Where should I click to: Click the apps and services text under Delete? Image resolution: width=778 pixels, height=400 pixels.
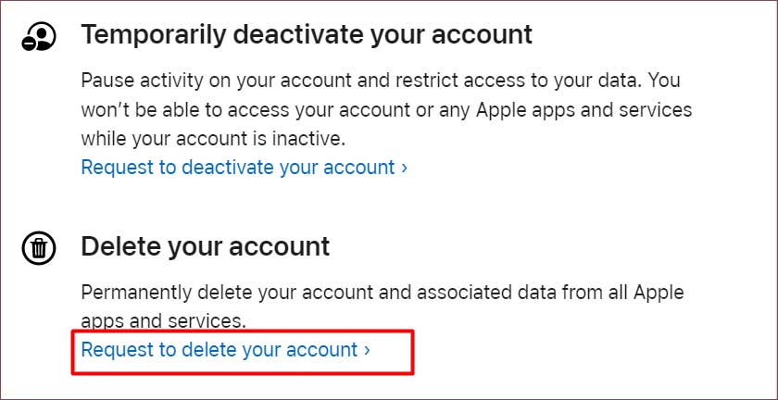[163, 321]
